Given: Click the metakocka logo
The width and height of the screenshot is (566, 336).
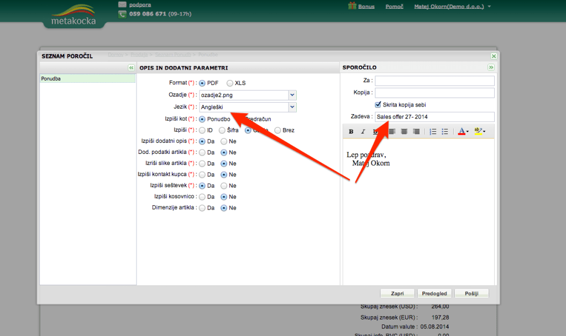Looking at the screenshot, I should click(74, 15).
